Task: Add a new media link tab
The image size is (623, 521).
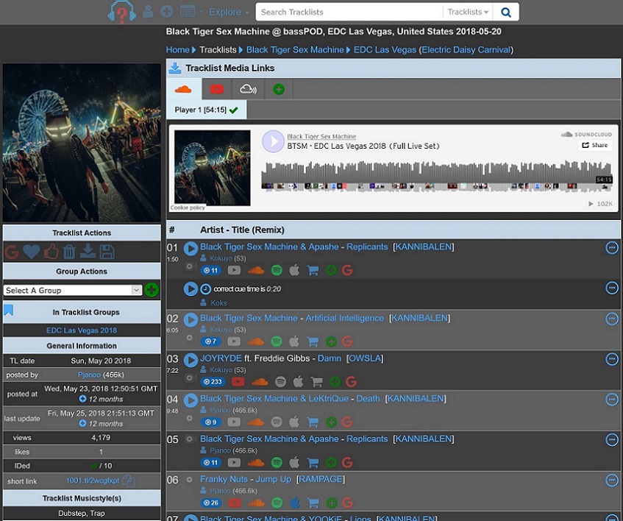Action: click(x=279, y=89)
